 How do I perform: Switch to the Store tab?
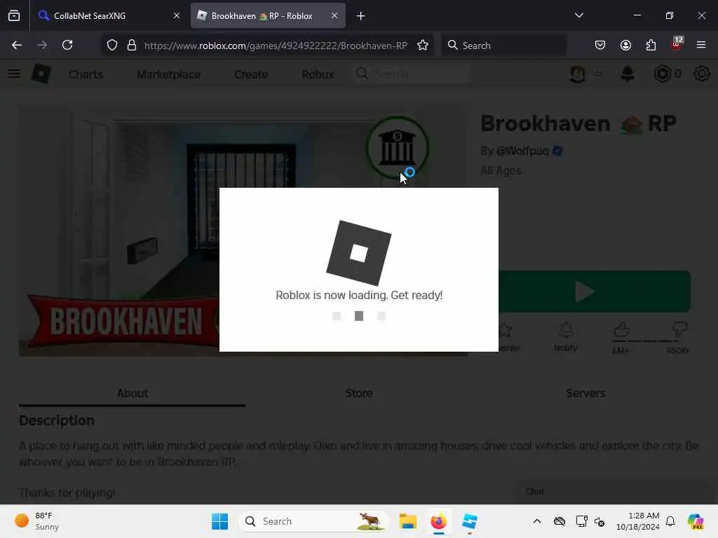coord(358,393)
